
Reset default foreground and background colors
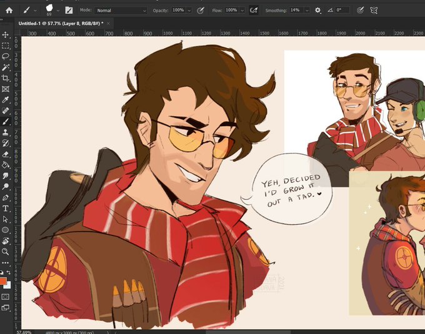(x=1, y=273)
